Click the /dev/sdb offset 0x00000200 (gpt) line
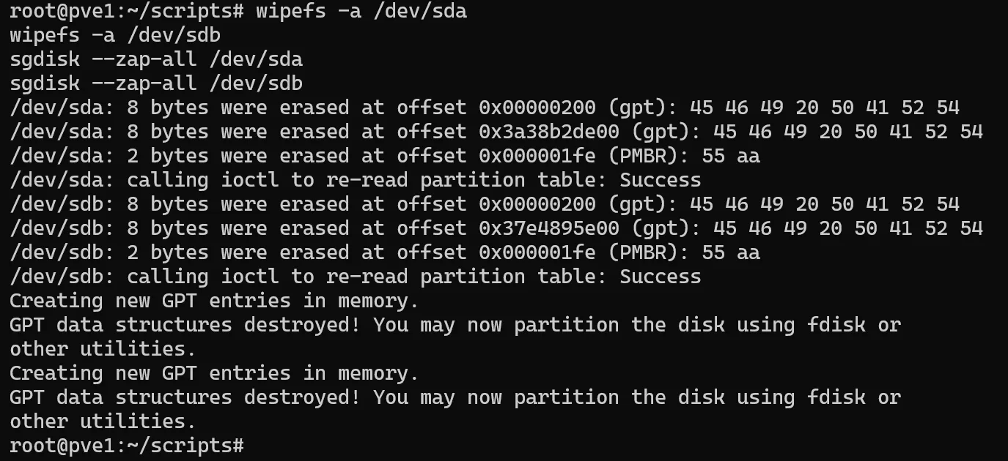The width and height of the screenshot is (1008, 461). (x=485, y=205)
